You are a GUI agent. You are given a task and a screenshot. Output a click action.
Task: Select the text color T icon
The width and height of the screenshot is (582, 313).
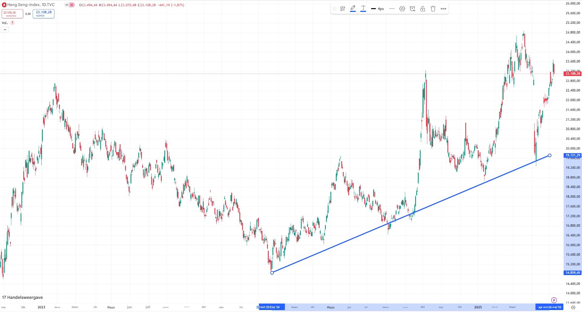click(x=363, y=8)
